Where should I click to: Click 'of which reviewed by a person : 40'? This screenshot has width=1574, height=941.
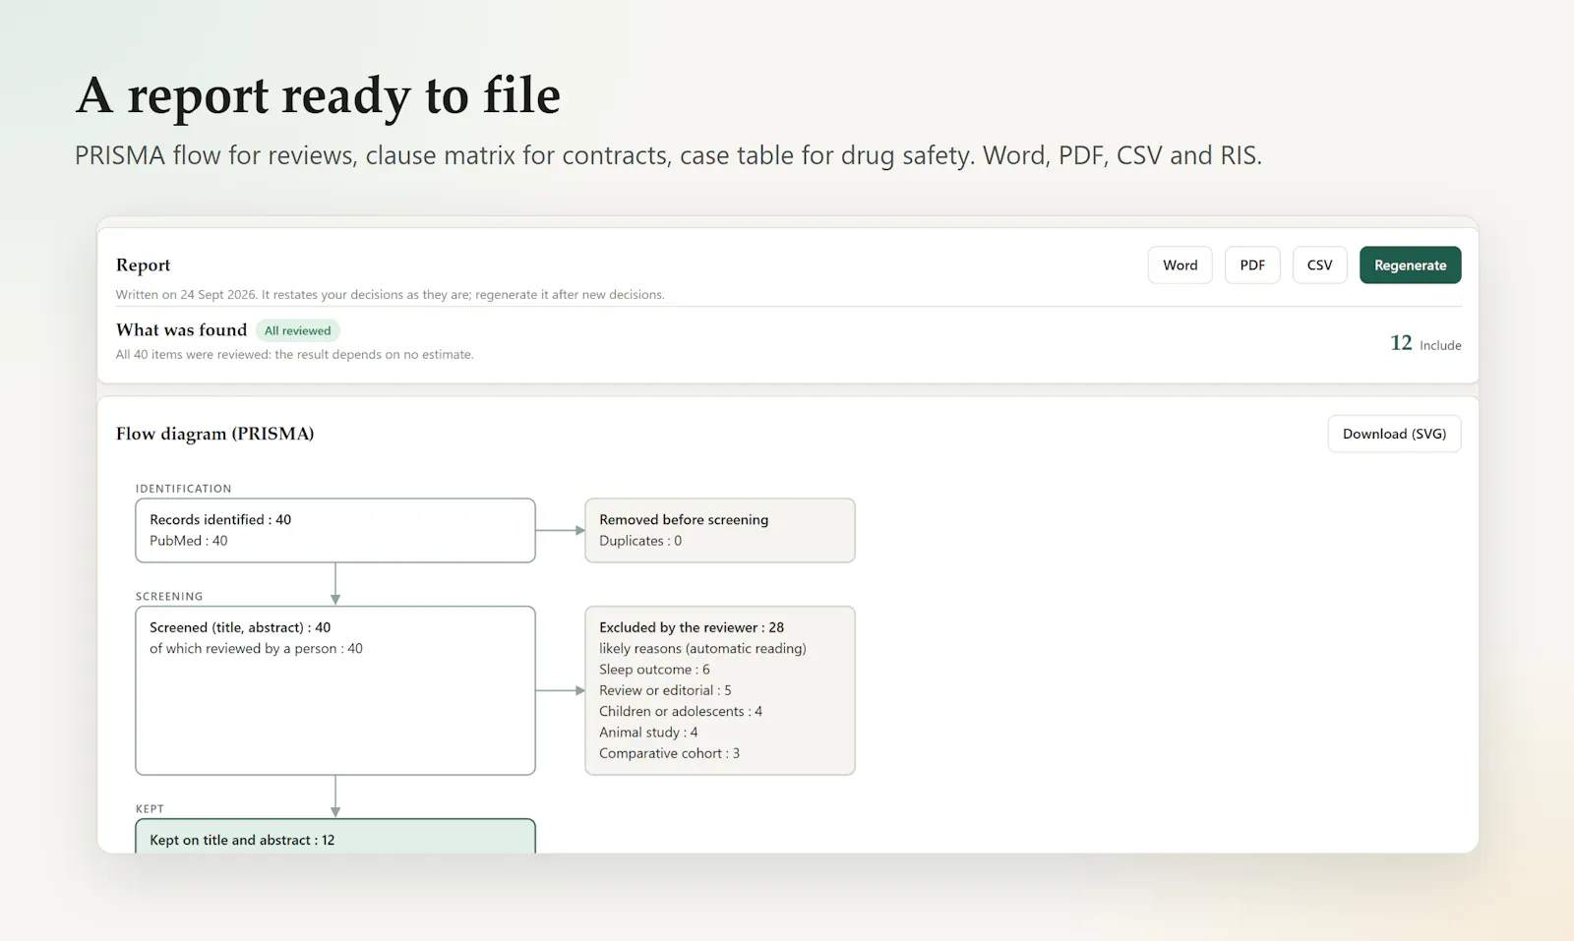click(256, 649)
